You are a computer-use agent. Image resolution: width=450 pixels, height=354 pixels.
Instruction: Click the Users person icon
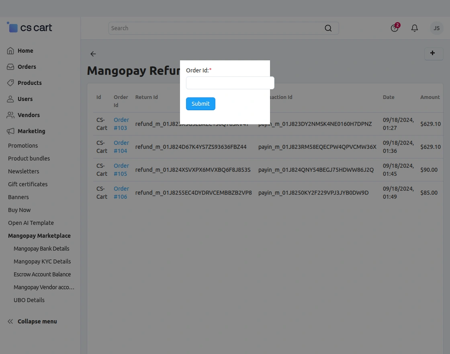[x=10, y=99]
